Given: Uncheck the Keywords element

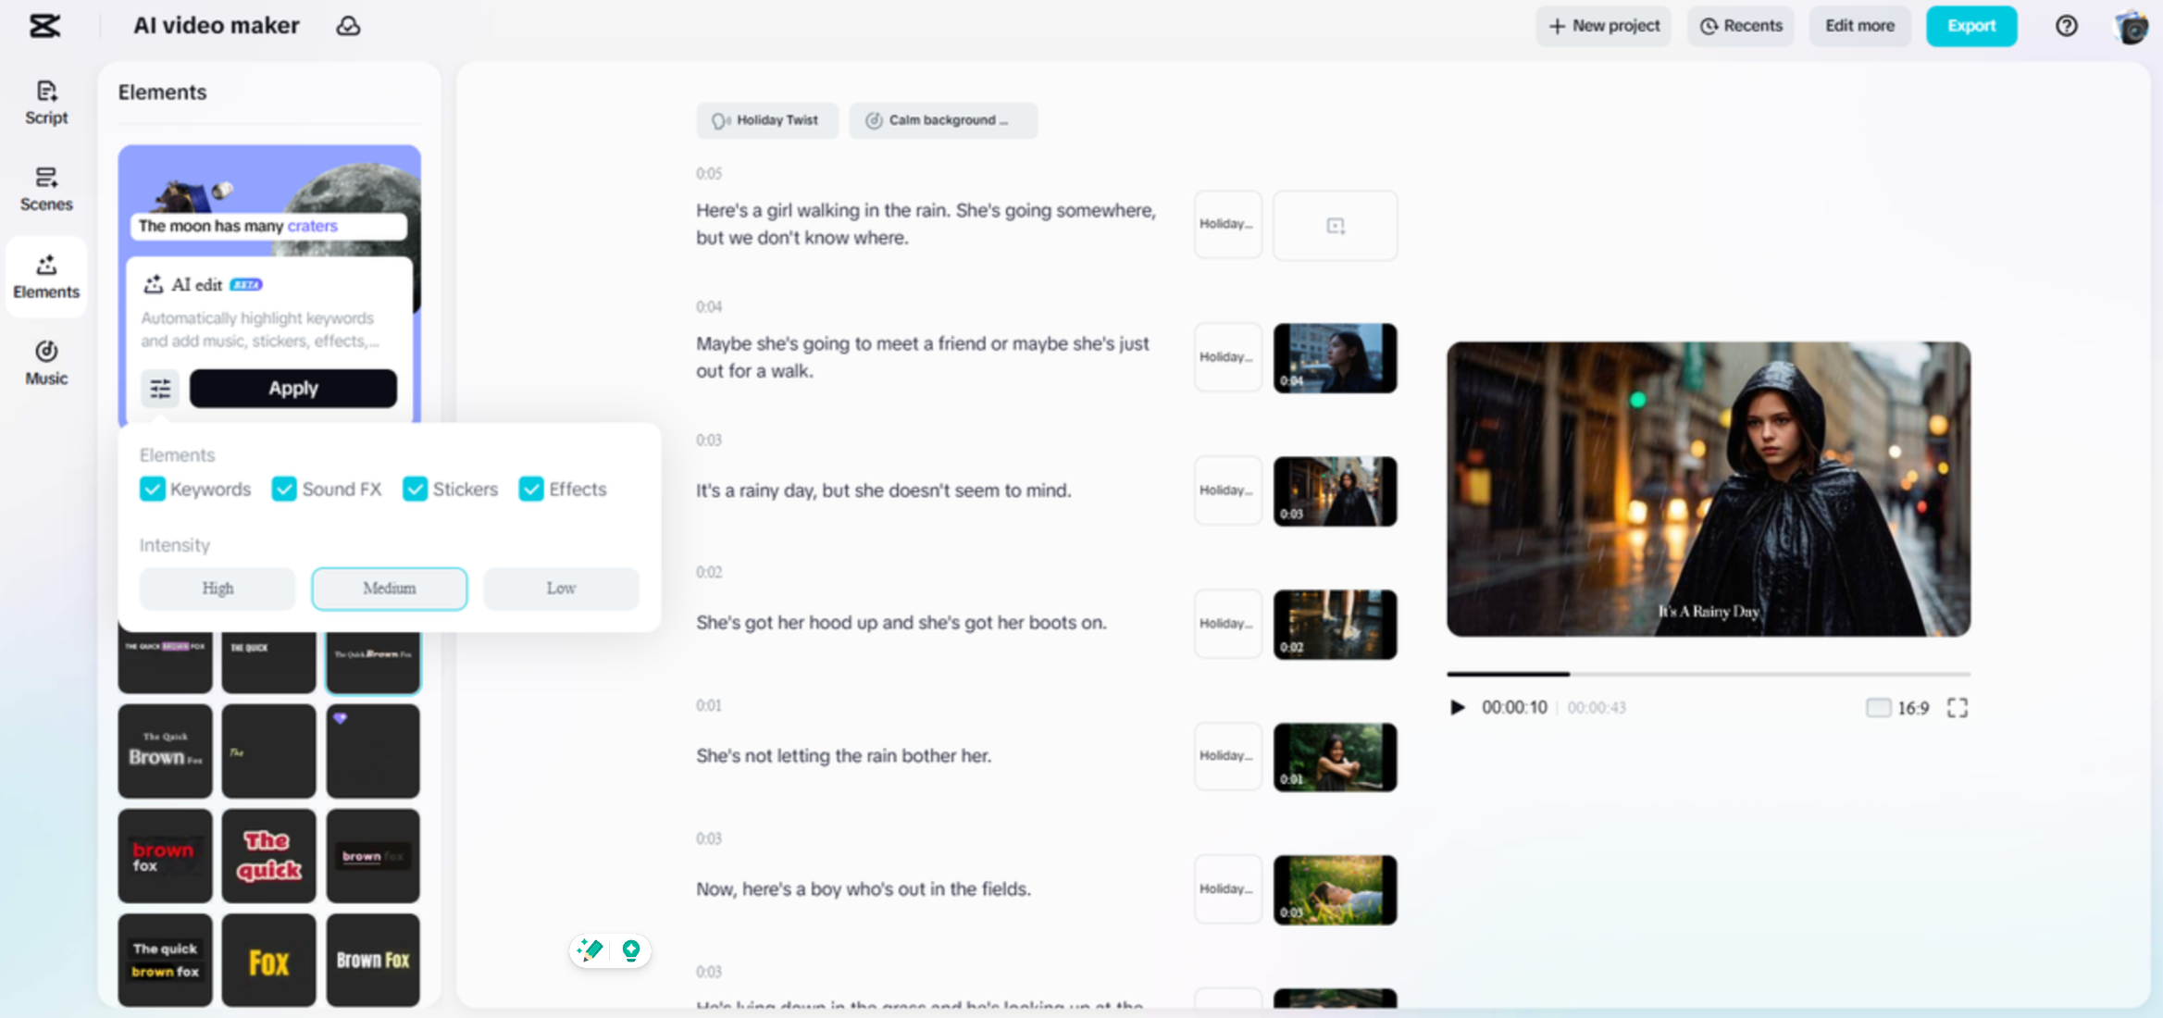Looking at the screenshot, I should click(x=153, y=489).
